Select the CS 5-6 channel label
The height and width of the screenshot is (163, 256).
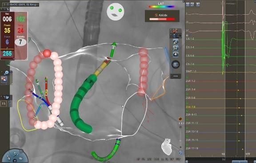(190, 56)
